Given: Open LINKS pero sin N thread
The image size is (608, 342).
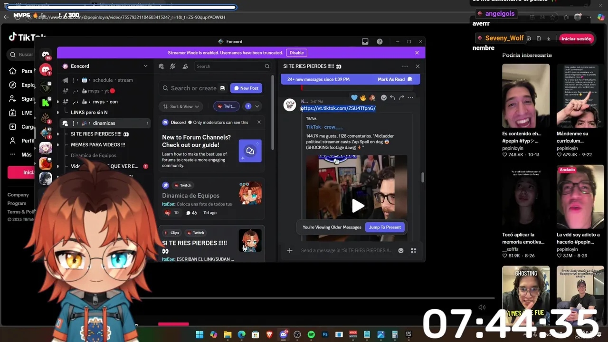Looking at the screenshot, I should (x=89, y=112).
